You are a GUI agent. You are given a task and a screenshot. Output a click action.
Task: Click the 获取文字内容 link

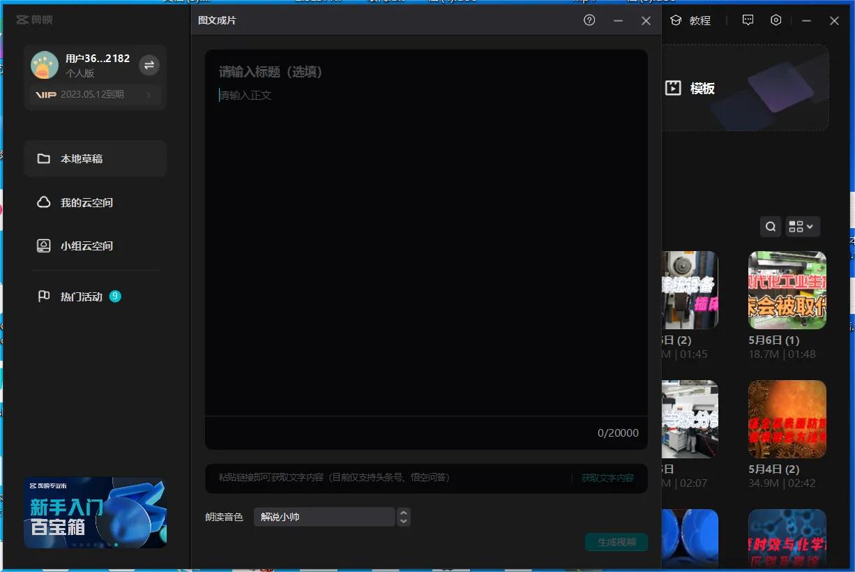point(607,478)
